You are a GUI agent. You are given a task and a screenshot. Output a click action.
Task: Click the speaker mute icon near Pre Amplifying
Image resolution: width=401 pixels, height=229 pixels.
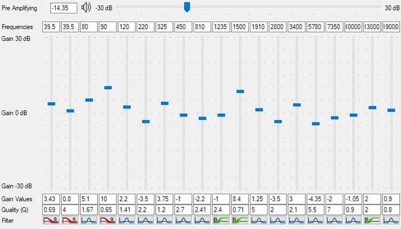[x=86, y=8]
